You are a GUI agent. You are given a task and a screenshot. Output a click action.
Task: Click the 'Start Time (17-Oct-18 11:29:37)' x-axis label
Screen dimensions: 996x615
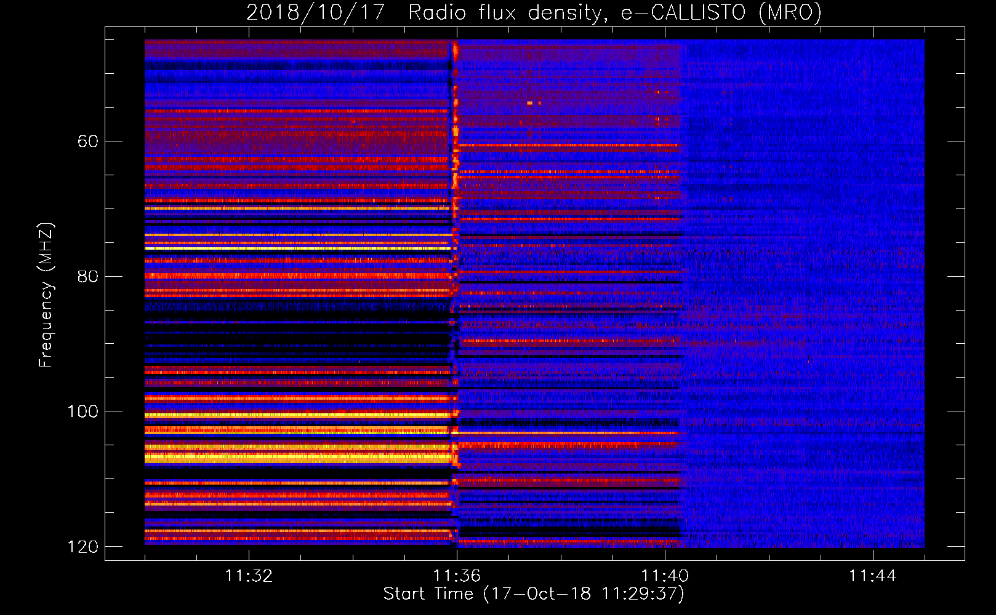[534, 593]
